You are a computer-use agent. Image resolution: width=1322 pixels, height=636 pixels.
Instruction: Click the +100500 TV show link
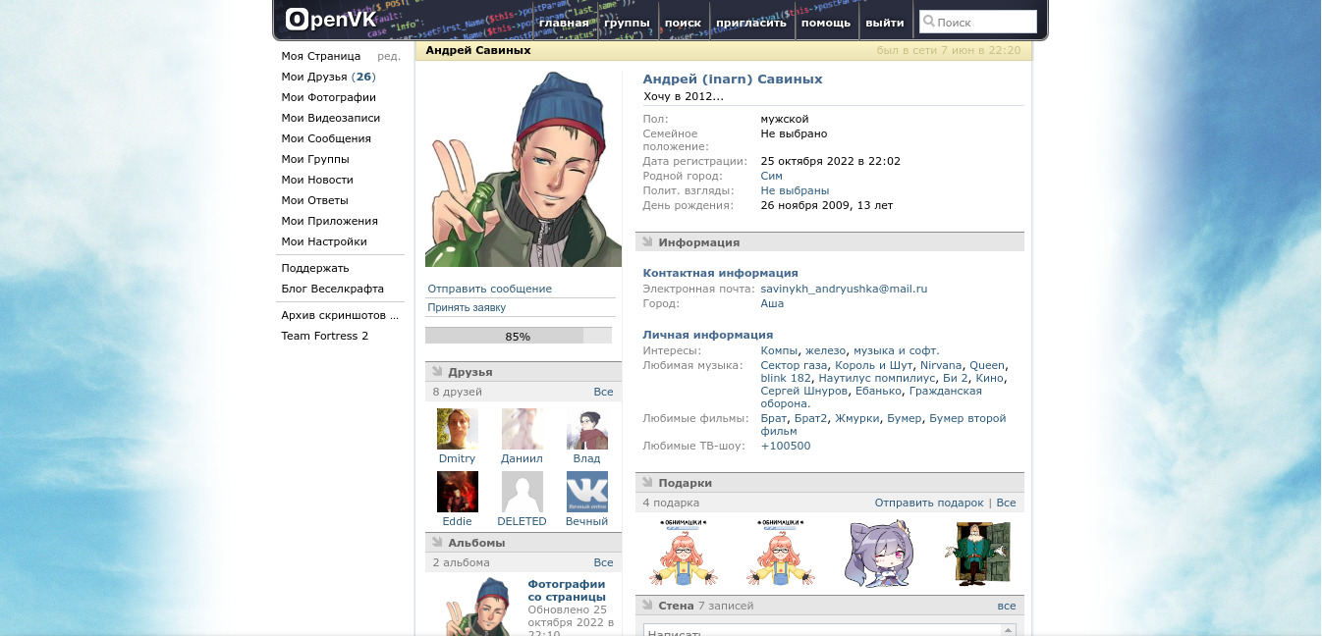tap(786, 446)
